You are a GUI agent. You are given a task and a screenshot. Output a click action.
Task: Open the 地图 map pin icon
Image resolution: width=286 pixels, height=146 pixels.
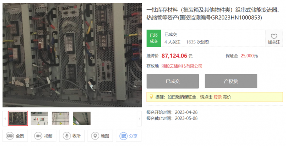95,136
